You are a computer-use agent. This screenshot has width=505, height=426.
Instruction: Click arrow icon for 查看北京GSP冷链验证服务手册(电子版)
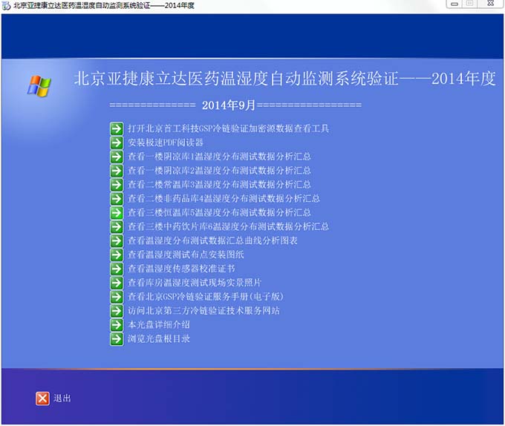click(117, 297)
